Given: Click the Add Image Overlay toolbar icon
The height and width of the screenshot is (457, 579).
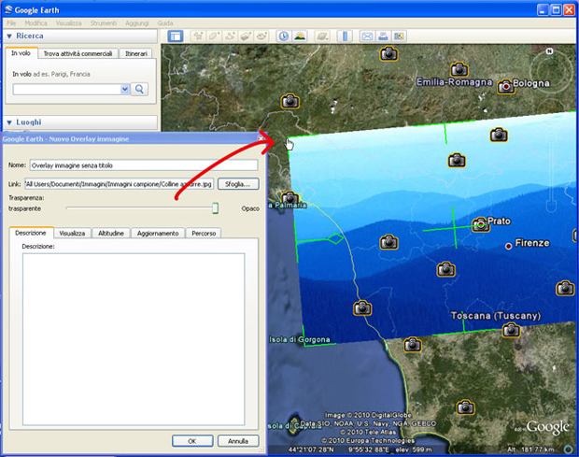Looking at the screenshot, I should point(246,36).
